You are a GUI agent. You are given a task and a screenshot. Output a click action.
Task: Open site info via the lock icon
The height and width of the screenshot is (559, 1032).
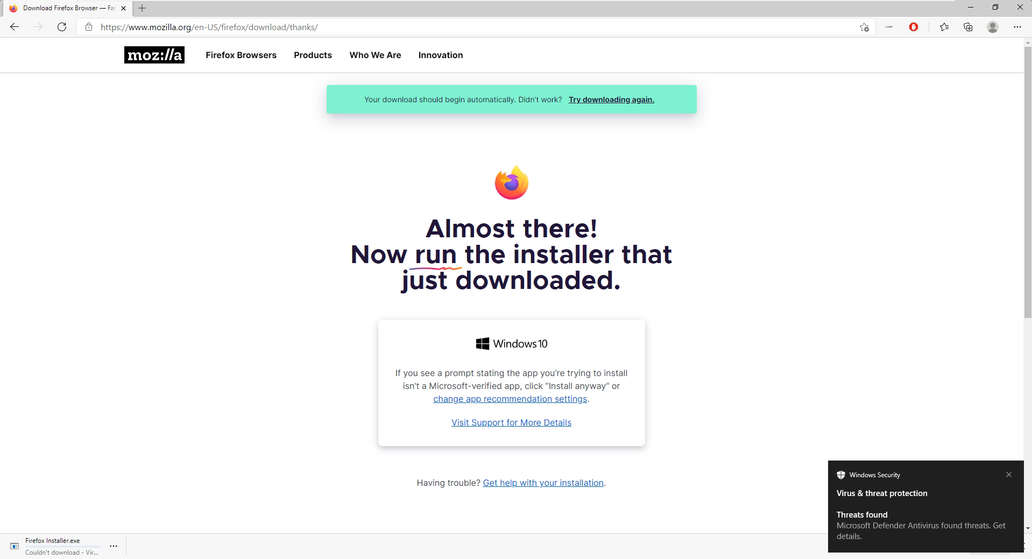pyautogui.click(x=89, y=27)
